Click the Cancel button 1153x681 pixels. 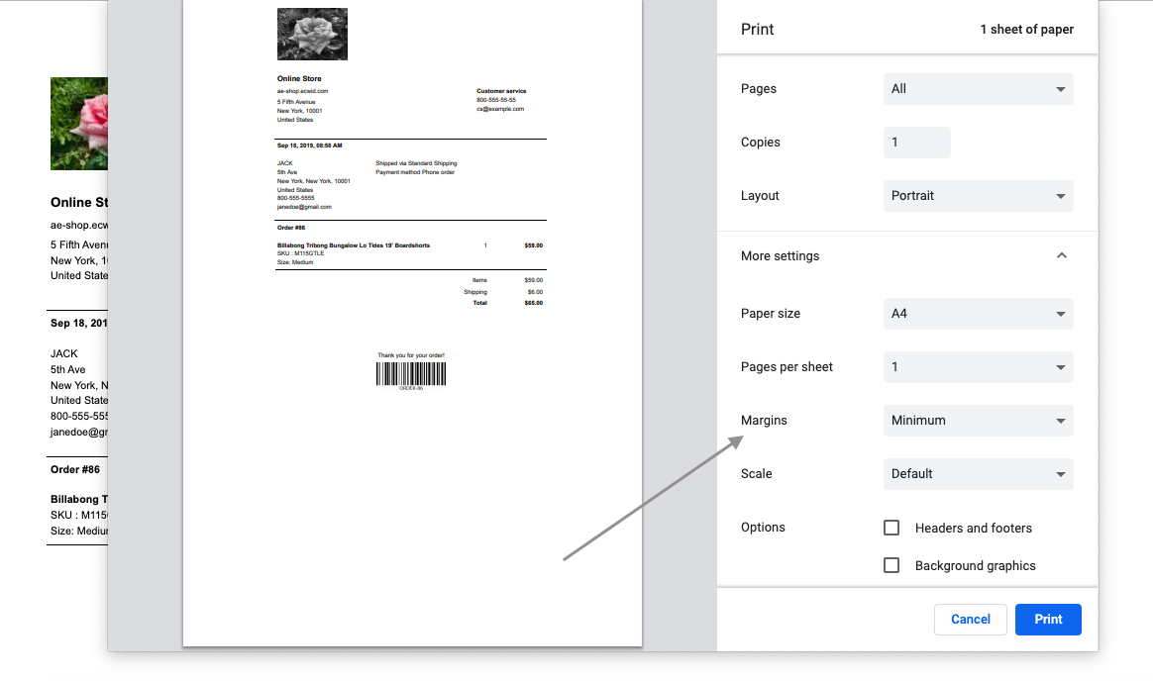[x=970, y=619]
